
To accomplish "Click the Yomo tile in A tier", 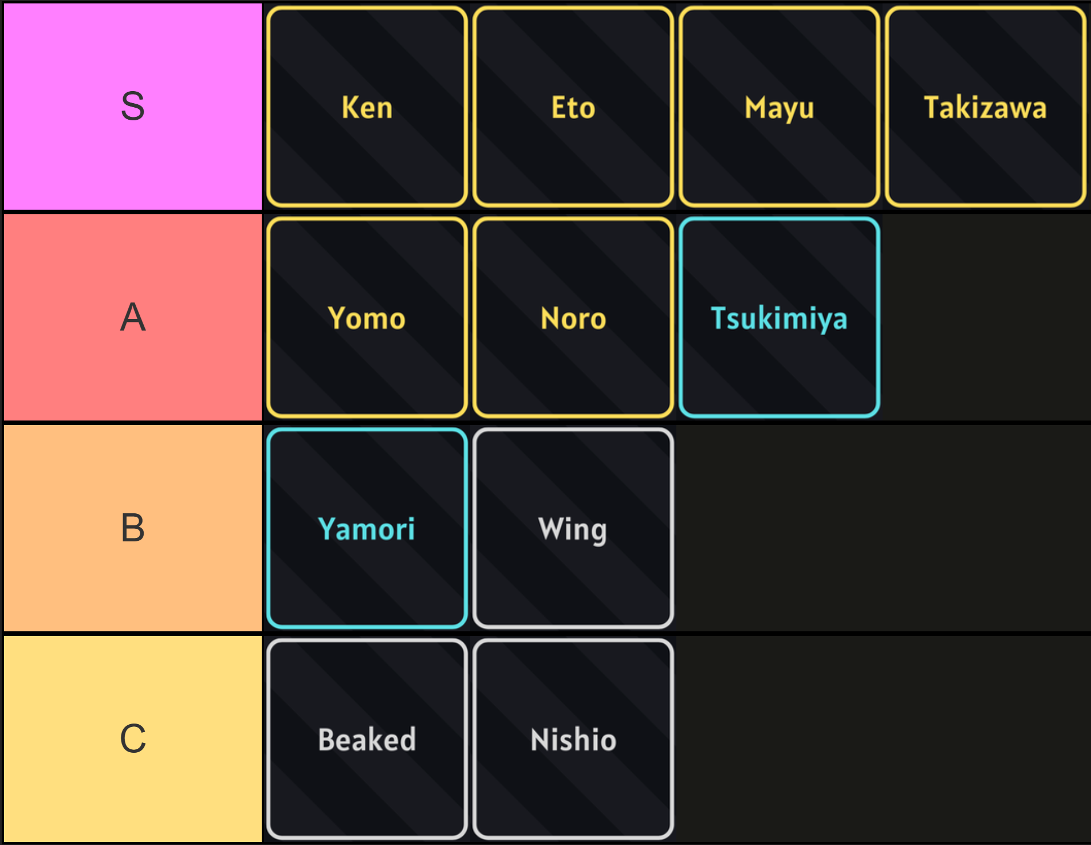I will click(367, 318).
